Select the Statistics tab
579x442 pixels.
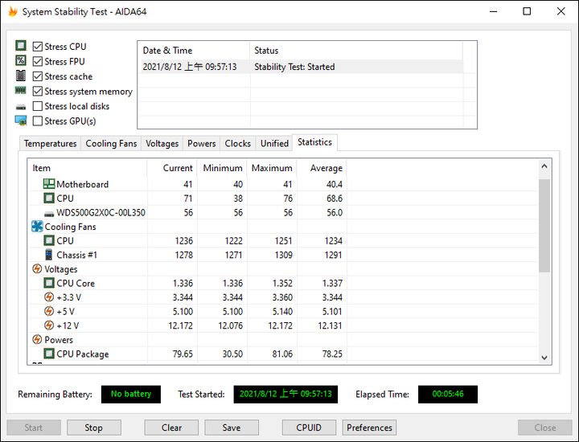point(314,142)
